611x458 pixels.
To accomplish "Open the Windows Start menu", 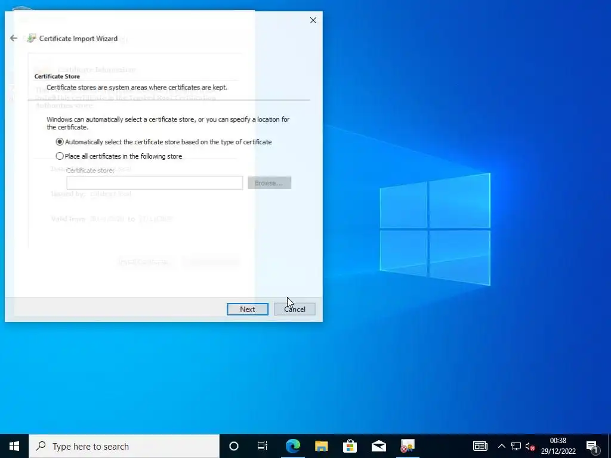I will (14, 446).
